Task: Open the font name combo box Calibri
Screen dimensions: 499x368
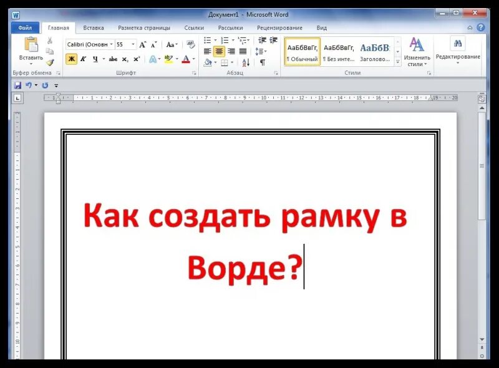Action: pyautogui.click(x=90, y=44)
